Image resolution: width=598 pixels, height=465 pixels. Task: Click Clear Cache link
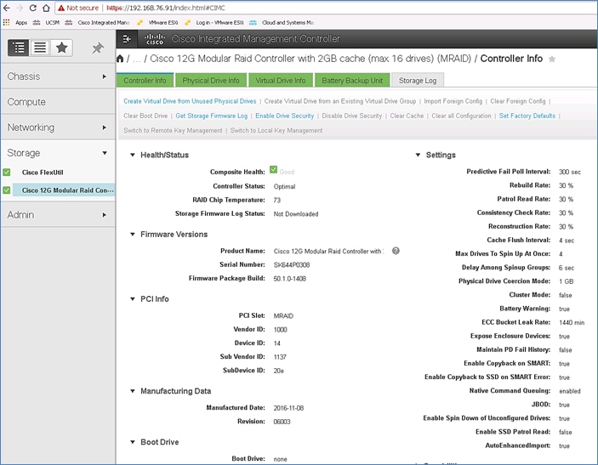pos(407,116)
